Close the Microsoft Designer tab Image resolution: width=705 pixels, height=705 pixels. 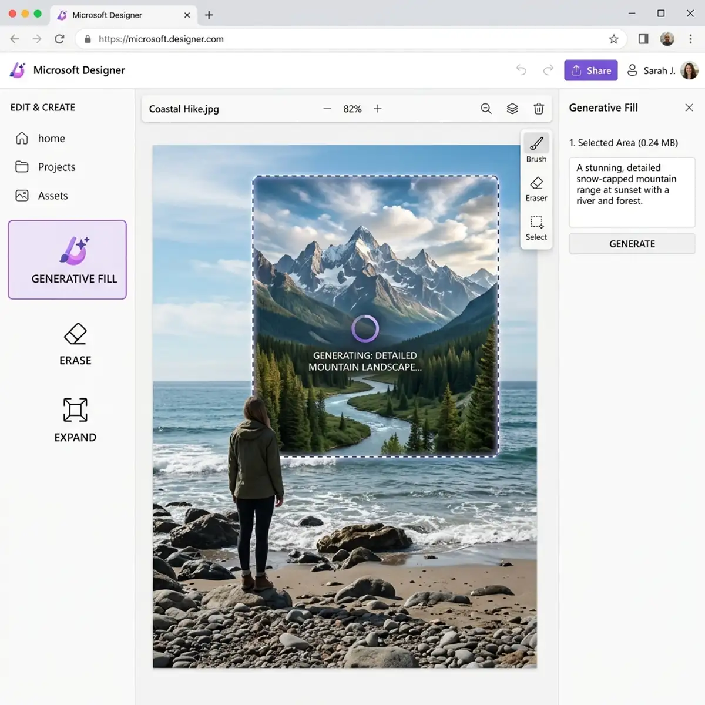click(187, 15)
